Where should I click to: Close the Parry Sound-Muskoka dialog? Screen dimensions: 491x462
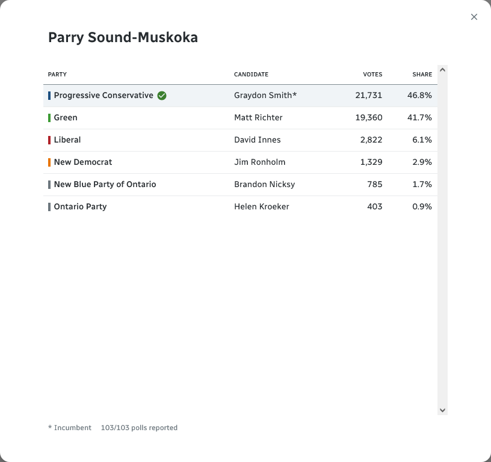[x=474, y=17]
